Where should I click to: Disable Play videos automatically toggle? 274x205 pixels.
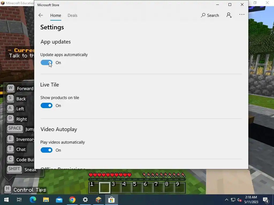pyautogui.click(x=47, y=150)
